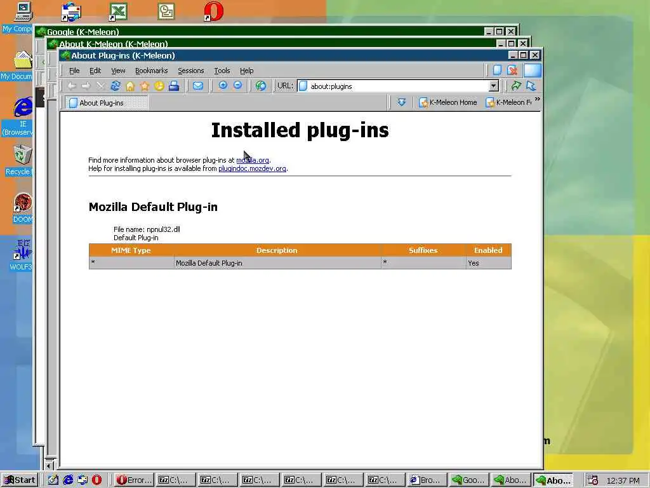Open the Help menu

[247, 71]
